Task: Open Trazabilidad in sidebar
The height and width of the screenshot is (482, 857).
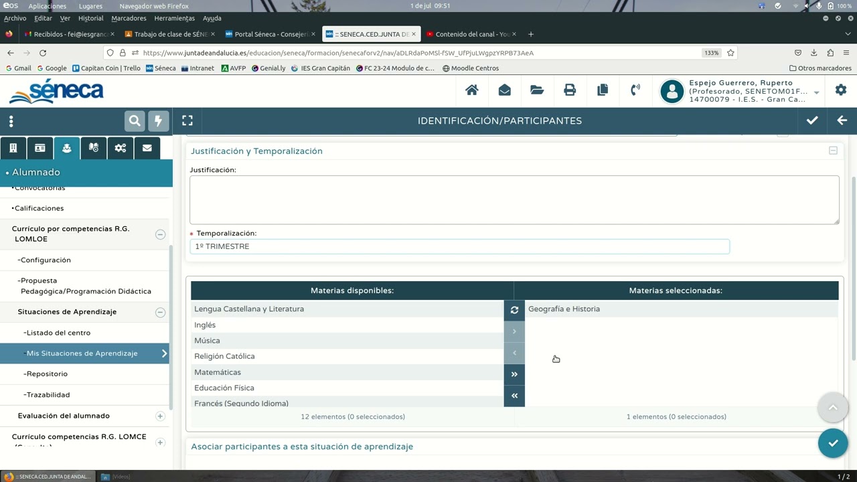Action: point(48,395)
